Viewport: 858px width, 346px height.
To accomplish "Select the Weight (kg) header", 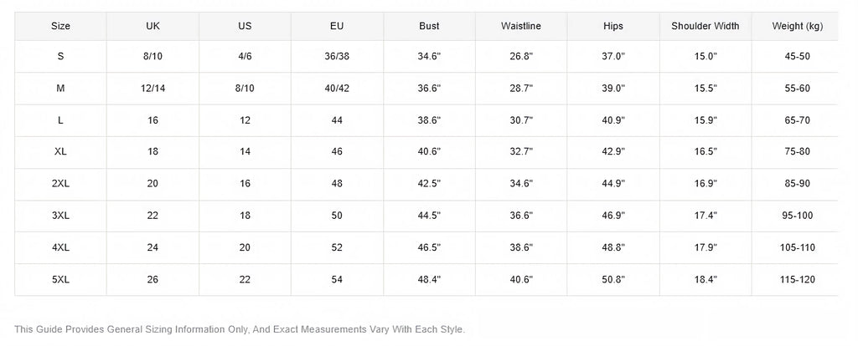I will [x=798, y=26].
